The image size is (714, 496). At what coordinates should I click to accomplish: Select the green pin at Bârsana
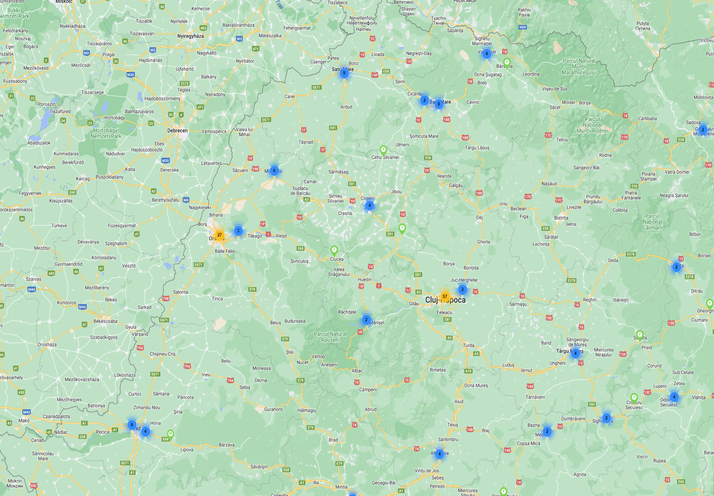point(506,62)
